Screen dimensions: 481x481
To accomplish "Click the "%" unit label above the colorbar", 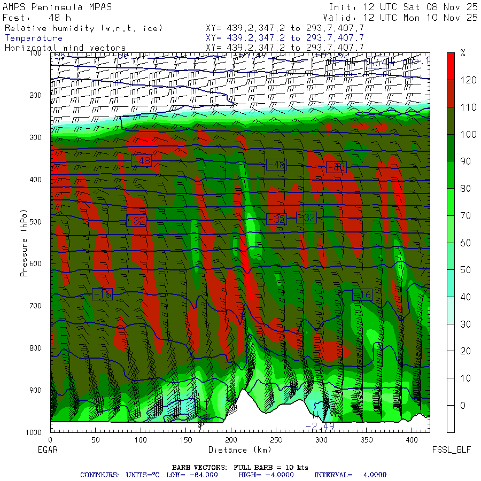I will (463, 53).
